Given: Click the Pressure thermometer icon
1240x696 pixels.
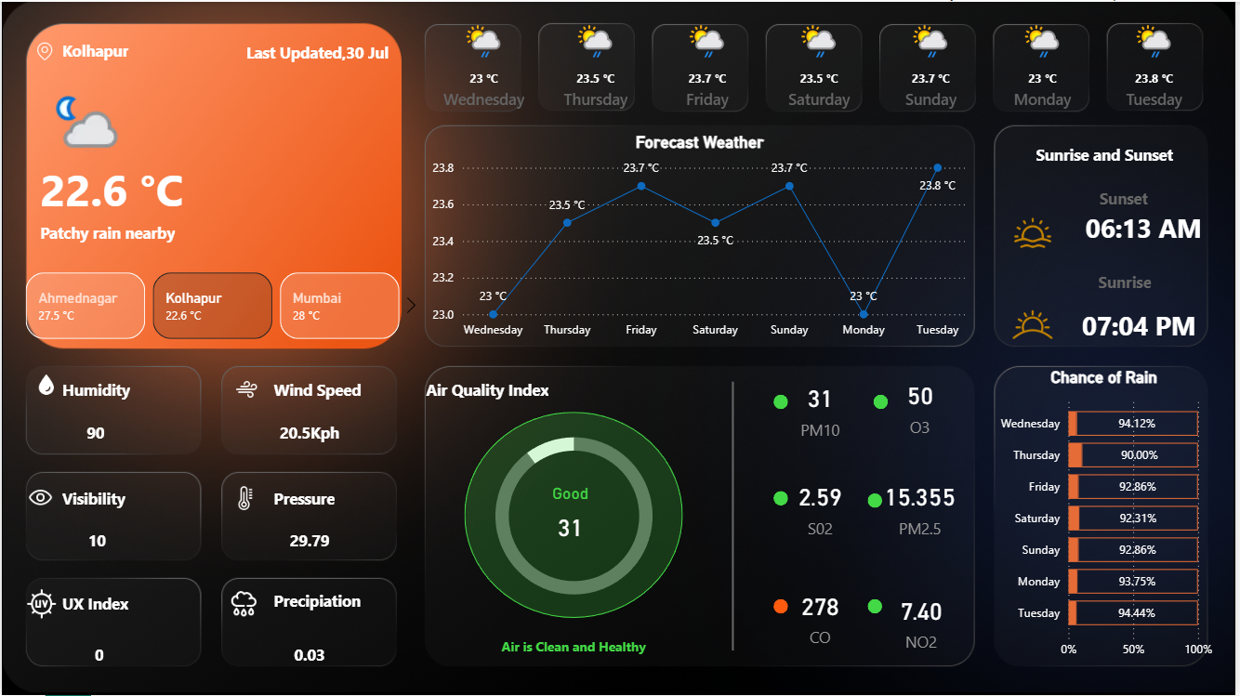Looking at the screenshot, I should (x=244, y=498).
